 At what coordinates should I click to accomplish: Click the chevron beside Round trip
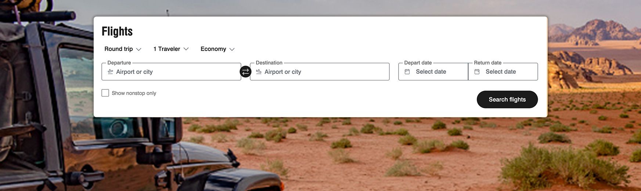138,49
